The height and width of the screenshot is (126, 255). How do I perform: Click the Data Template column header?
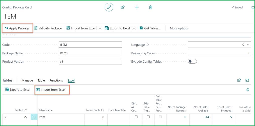[117, 110]
